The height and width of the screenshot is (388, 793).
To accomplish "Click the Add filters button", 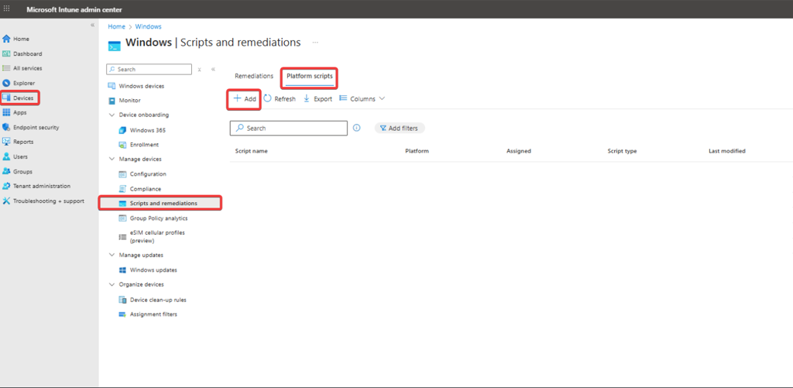I will [x=399, y=129].
